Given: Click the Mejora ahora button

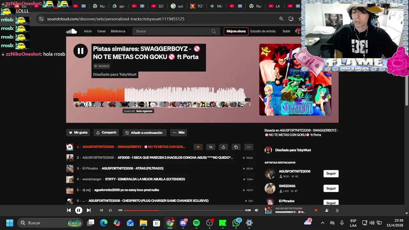Looking at the screenshot, I should pos(236,31).
